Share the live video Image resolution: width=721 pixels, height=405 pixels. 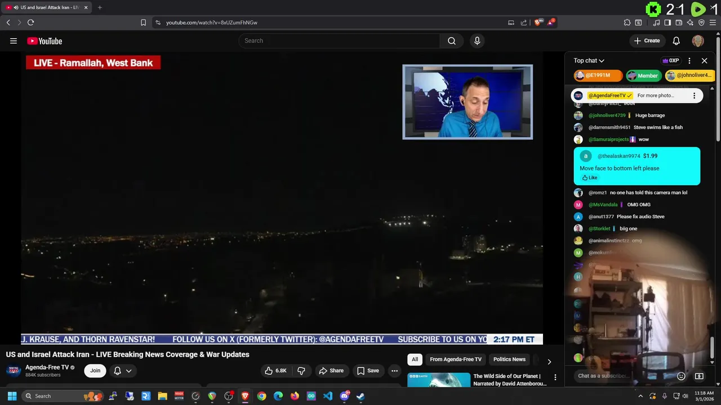pos(331,371)
